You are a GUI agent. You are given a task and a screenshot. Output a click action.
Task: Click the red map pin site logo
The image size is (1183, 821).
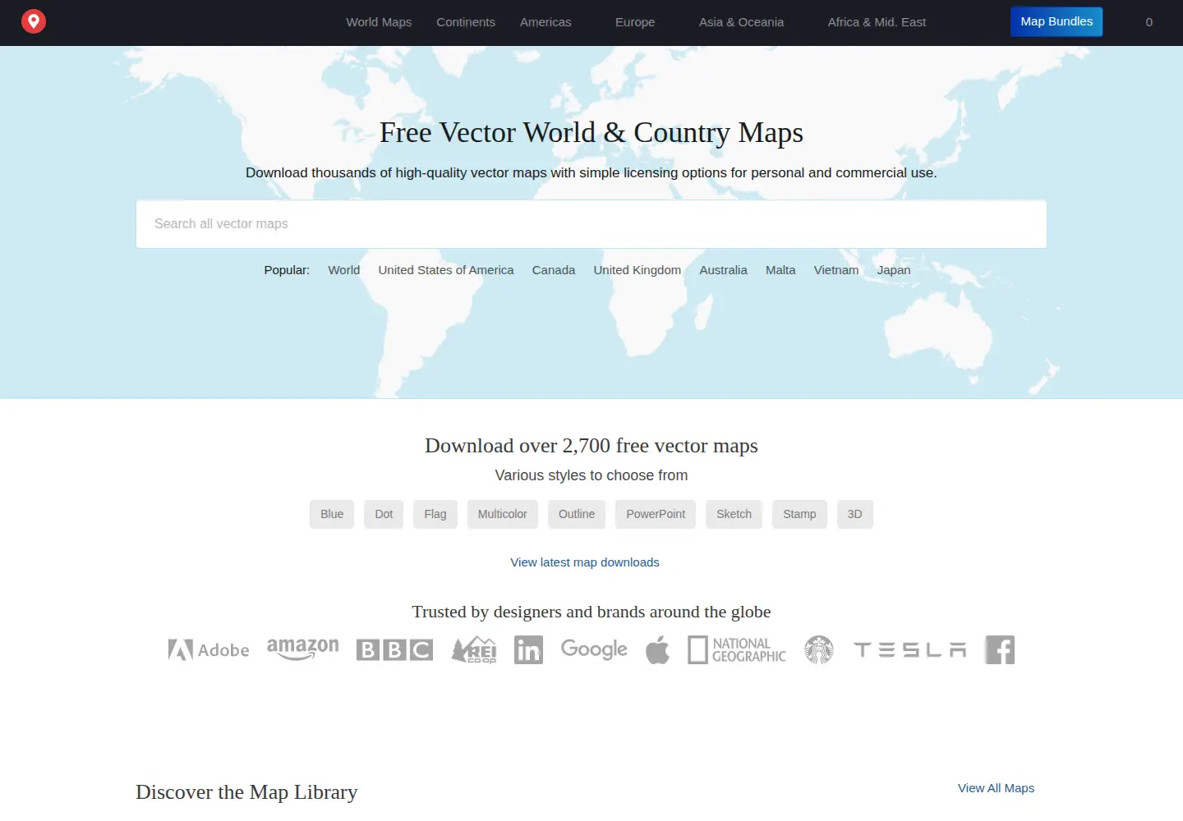point(34,21)
